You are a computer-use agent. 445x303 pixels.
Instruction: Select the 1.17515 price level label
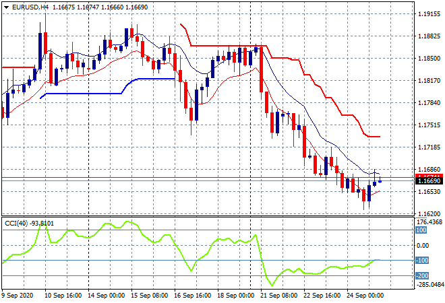(429, 125)
